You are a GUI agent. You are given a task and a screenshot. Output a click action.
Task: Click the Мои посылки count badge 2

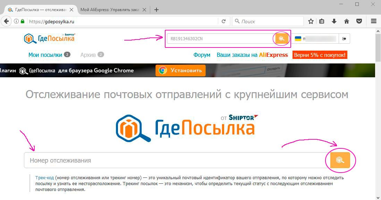pyautogui.click(x=67, y=55)
